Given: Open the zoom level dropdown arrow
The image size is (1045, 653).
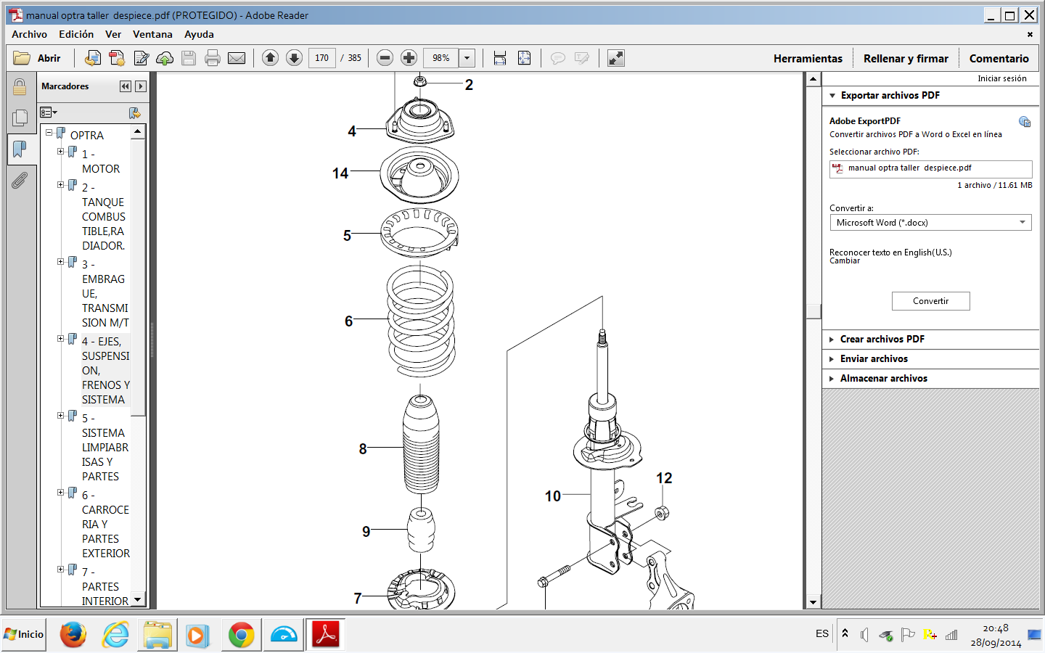Looking at the screenshot, I should tap(467, 58).
